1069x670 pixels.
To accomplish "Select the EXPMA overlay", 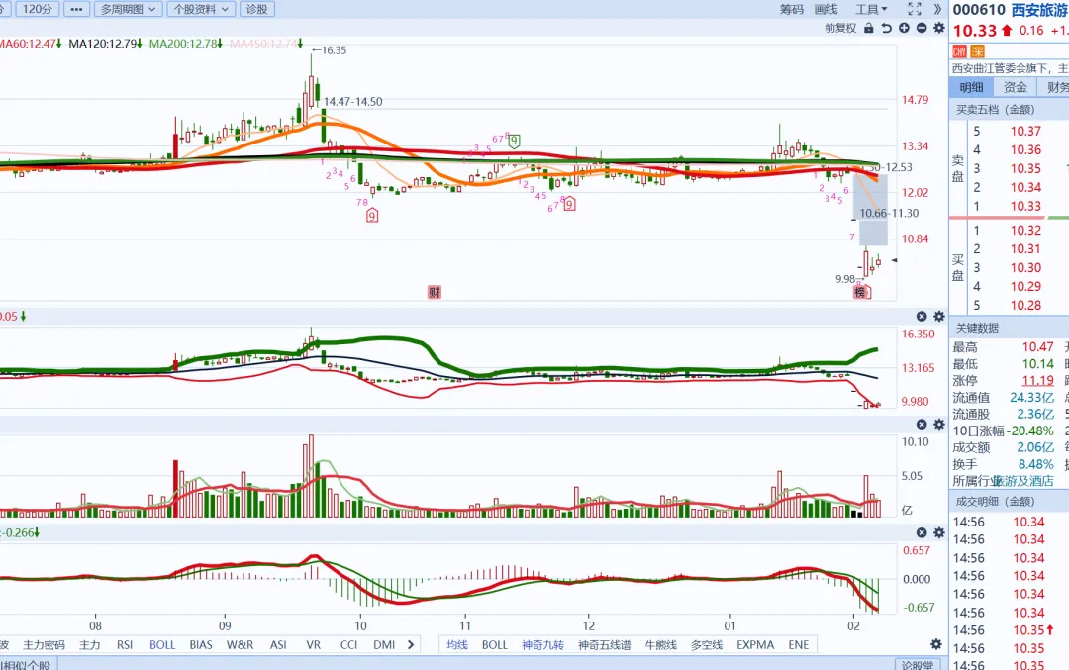I will tap(755, 645).
